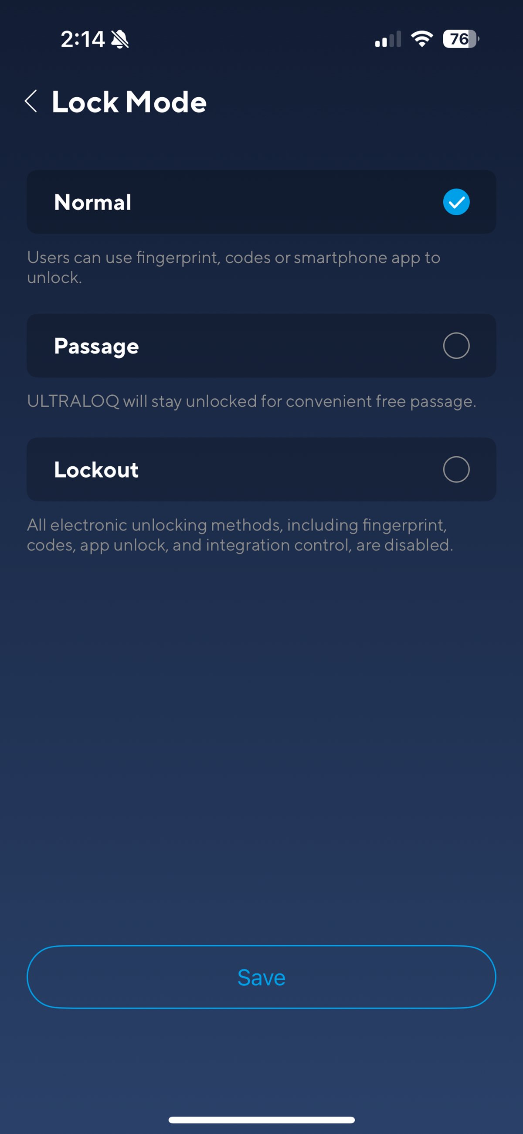This screenshot has height=1134, width=523.
Task: Tap the back chevron arrow
Action: tap(31, 102)
